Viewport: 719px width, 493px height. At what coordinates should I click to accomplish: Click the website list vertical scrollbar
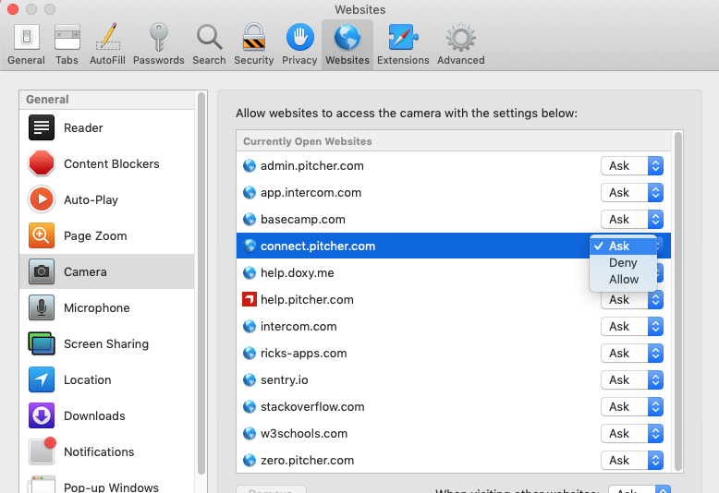click(677, 295)
